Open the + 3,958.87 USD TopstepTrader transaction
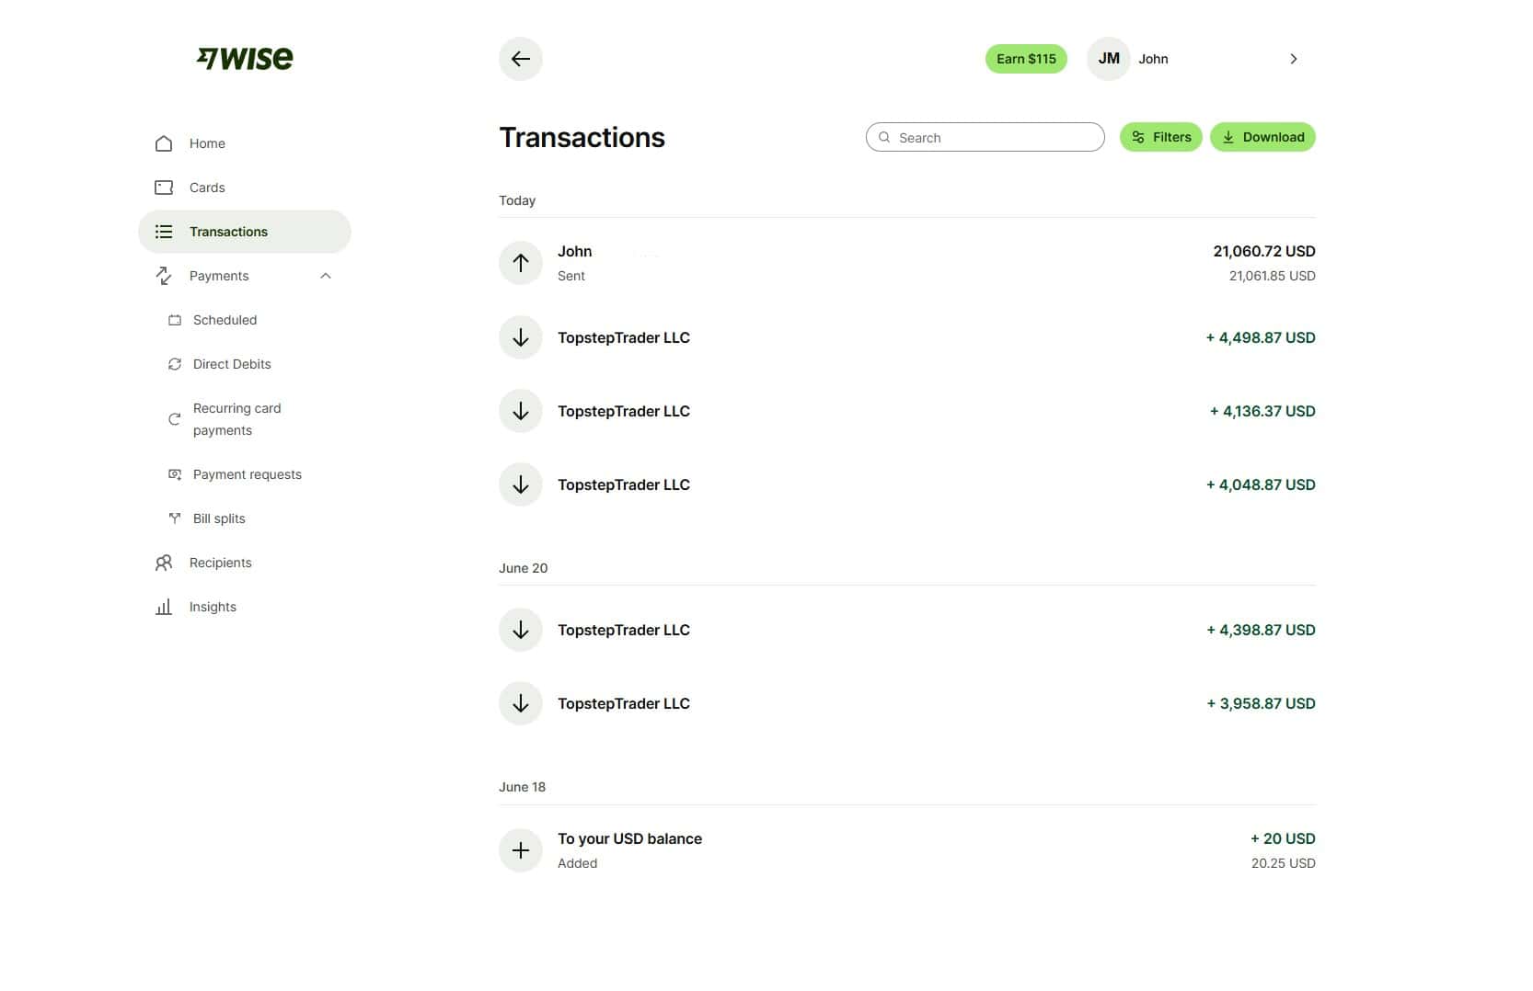This screenshot has height=991, width=1533. 907,703
